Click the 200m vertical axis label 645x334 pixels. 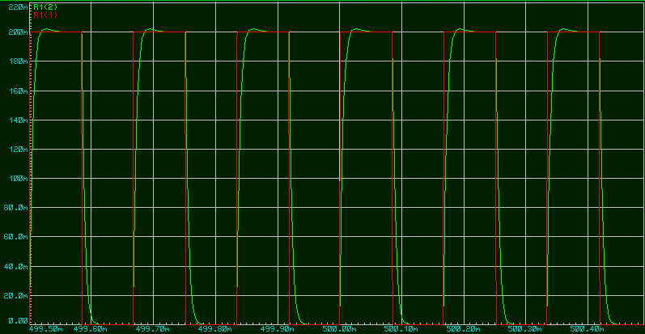click(x=15, y=33)
